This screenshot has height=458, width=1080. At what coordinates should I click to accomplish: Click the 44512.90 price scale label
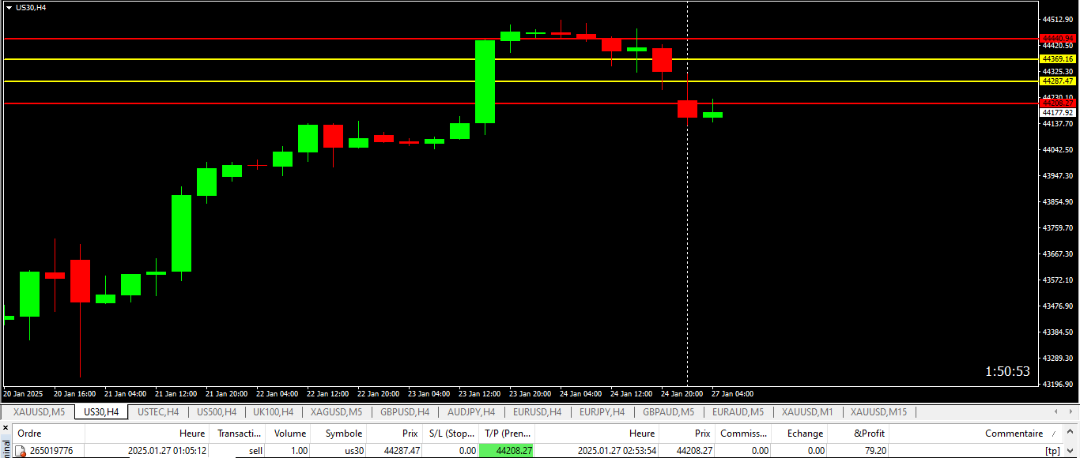coord(1059,19)
